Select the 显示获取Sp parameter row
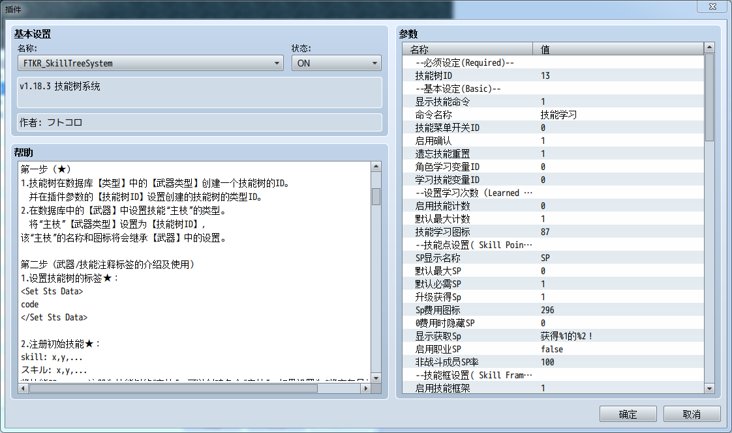 pyautogui.click(x=553, y=336)
